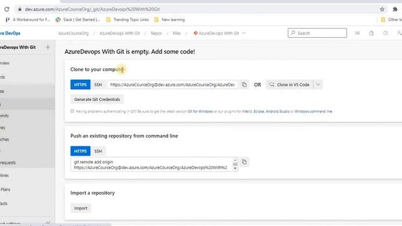Expand the Clone in VS Code dropdown arrow
This screenshot has height=226, width=402.
pos(318,85)
